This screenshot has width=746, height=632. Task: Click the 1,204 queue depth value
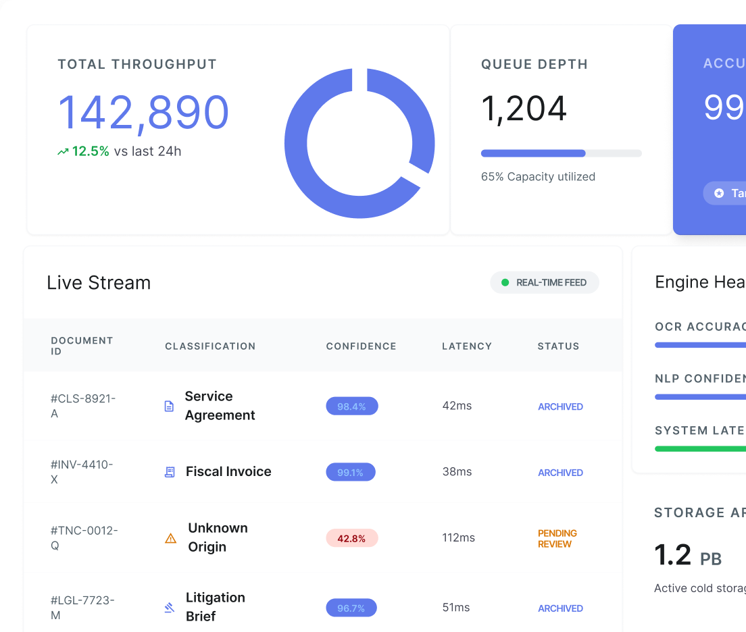pyautogui.click(x=524, y=109)
